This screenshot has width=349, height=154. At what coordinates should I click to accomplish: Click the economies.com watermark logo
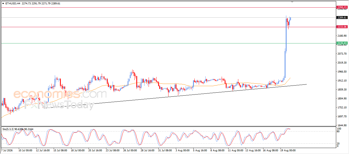[x=60, y=94]
